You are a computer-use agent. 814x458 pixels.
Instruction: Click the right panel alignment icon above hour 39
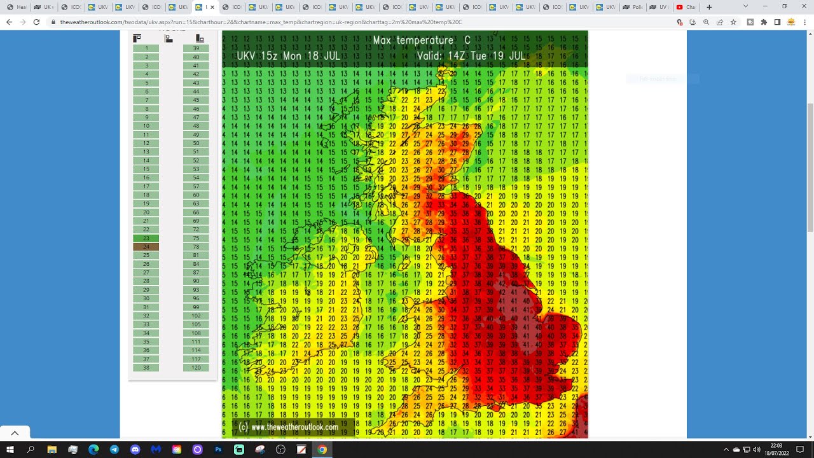(x=200, y=38)
